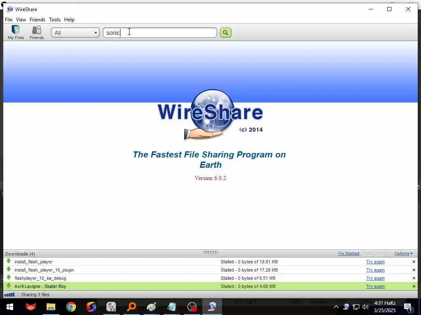
Task: Open the My Files library
Action: 16,32
